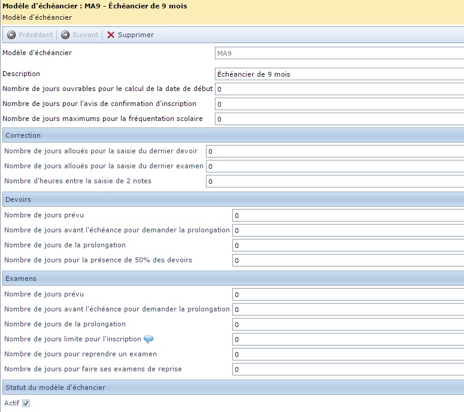Viewport: 464px width, 412px height.
Task: Click the red X Supprimer icon
Action: (x=111, y=35)
